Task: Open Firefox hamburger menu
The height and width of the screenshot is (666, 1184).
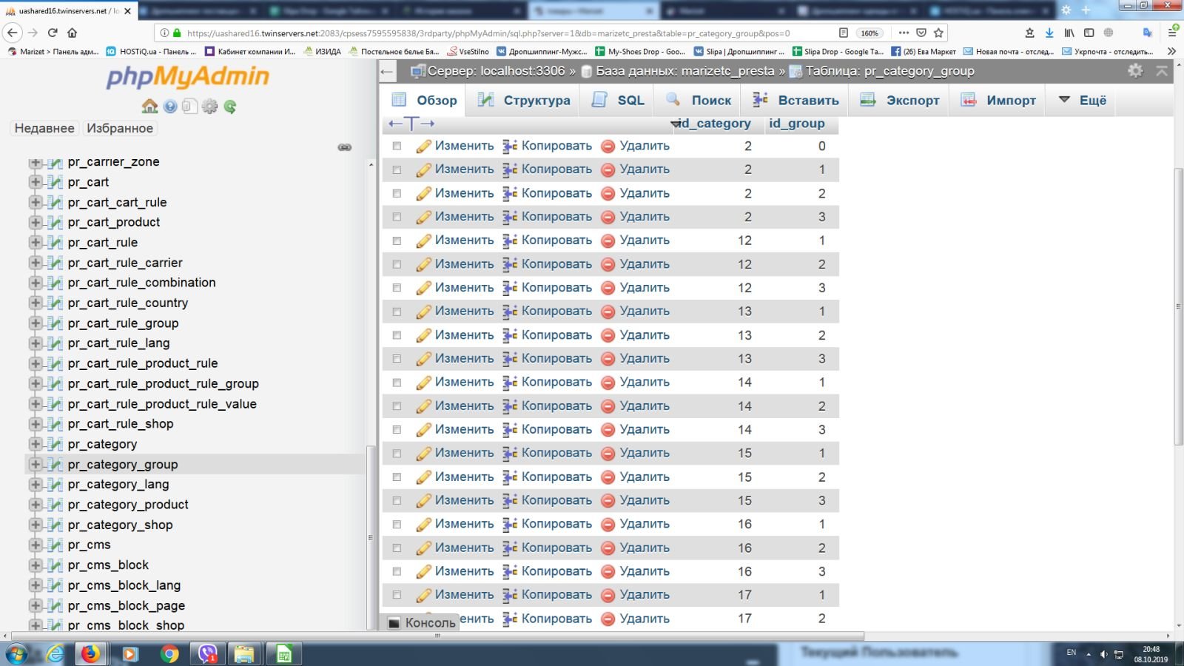Action: [x=1172, y=33]
